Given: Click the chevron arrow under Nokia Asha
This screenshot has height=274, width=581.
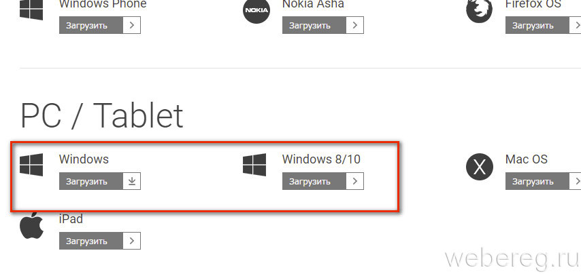Looking at the screenshot, I should click(355, 26).
